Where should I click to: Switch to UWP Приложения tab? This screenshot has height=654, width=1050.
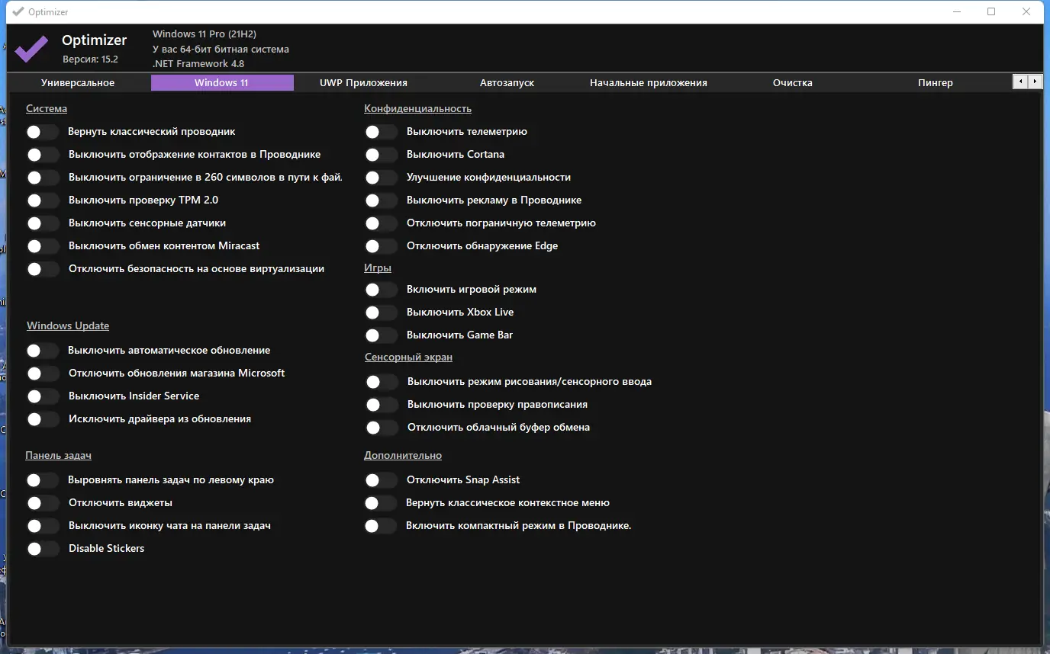363,82
